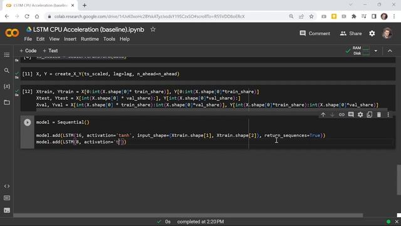
Task: Open a new browser tab
Action: 85,5
